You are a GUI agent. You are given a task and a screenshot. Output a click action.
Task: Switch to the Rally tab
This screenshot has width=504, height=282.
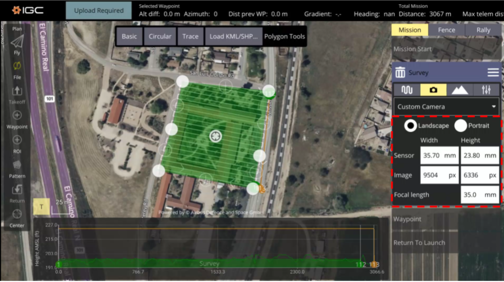[483, 30]
